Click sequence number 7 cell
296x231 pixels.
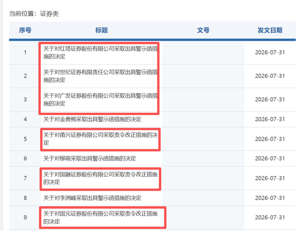click(25, 178)
